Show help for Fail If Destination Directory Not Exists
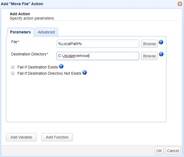 pyautogui.click(x=84, y=73)
